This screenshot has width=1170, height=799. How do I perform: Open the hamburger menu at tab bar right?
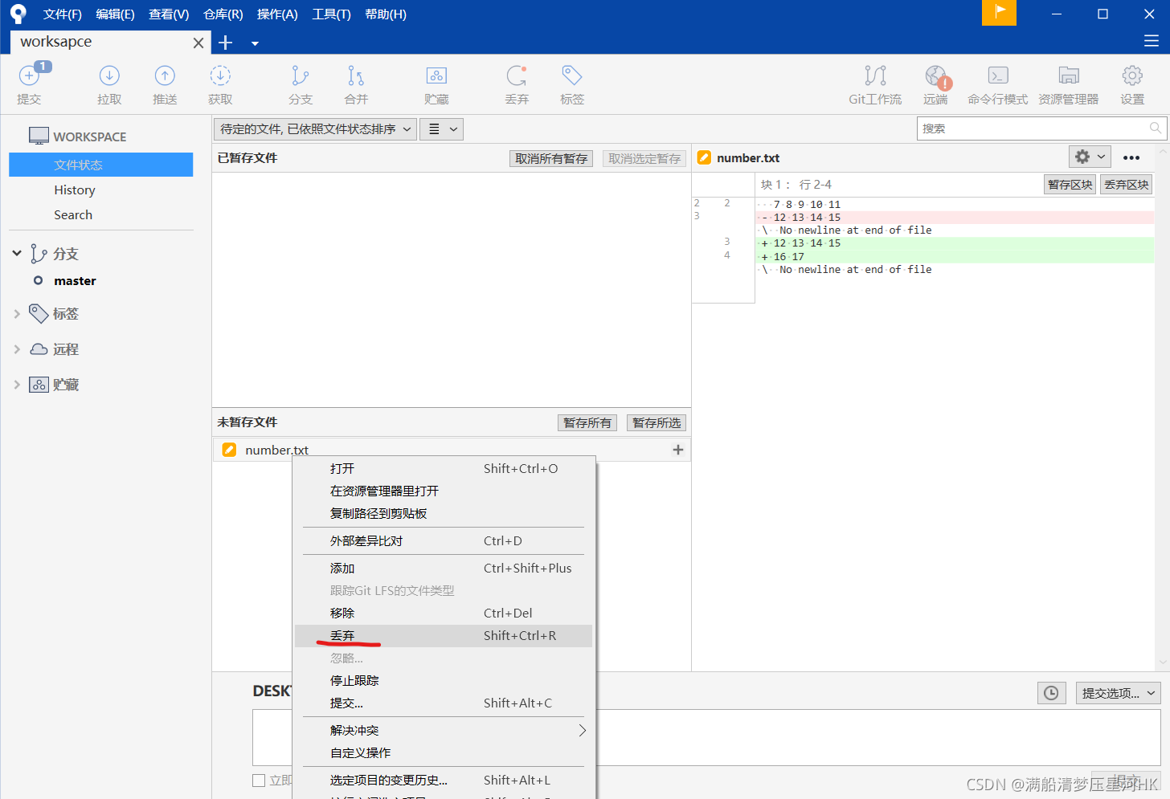(1151, 41)
